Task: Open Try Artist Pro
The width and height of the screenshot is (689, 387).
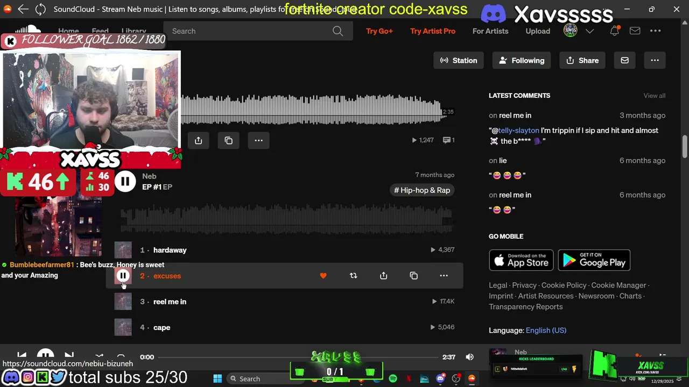Action: point(433,31)
